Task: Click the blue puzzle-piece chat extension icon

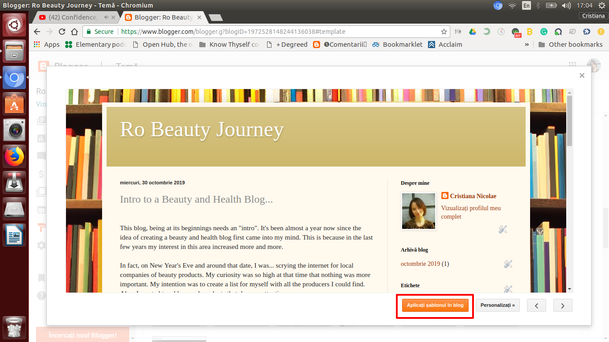Action: (x=587, y=32)
